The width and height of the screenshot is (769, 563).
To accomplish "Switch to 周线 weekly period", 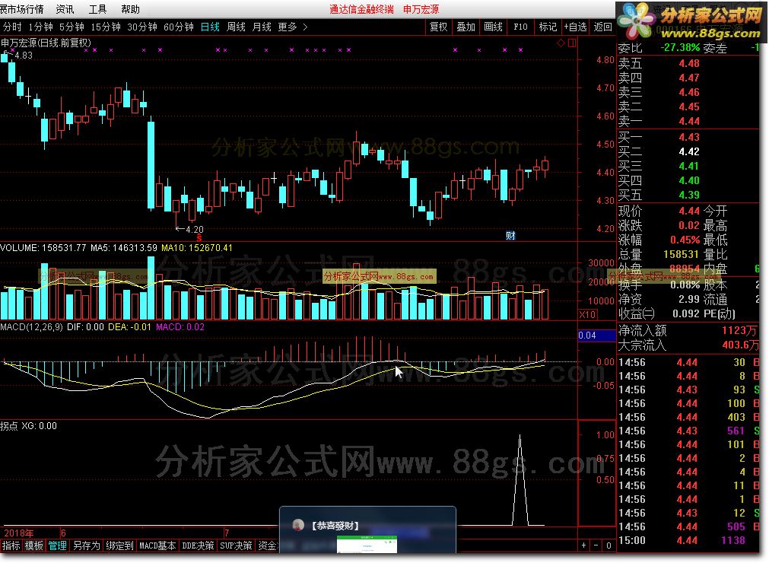I will (236, 27).
